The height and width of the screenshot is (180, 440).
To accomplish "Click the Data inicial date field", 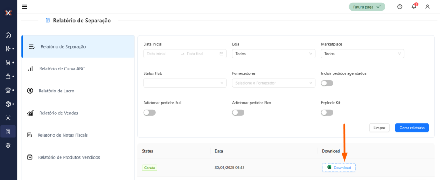I will [161, 54].
